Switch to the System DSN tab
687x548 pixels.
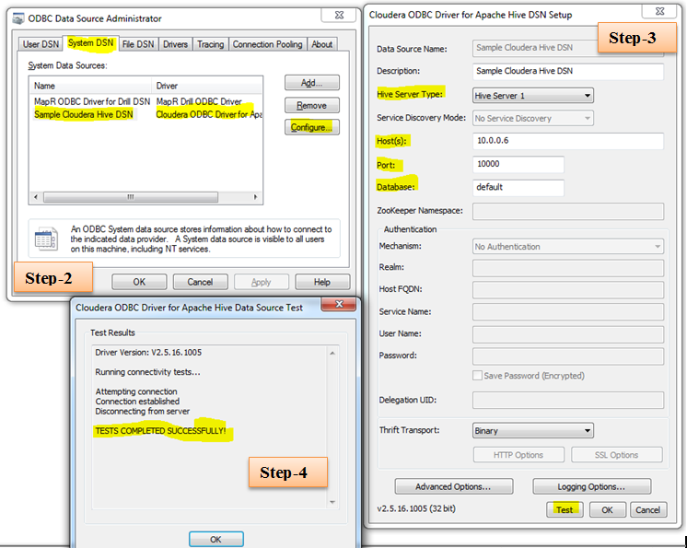tap(90, 43)
